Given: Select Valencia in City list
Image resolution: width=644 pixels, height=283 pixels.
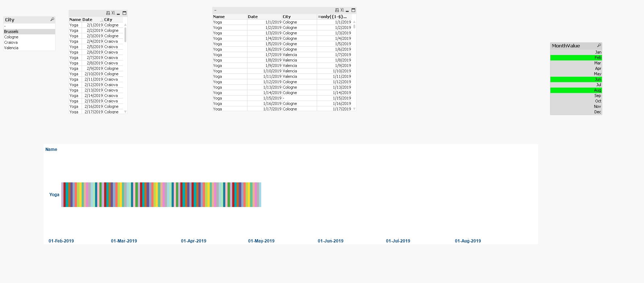Looking at the screenshot, I should (29, 48).
